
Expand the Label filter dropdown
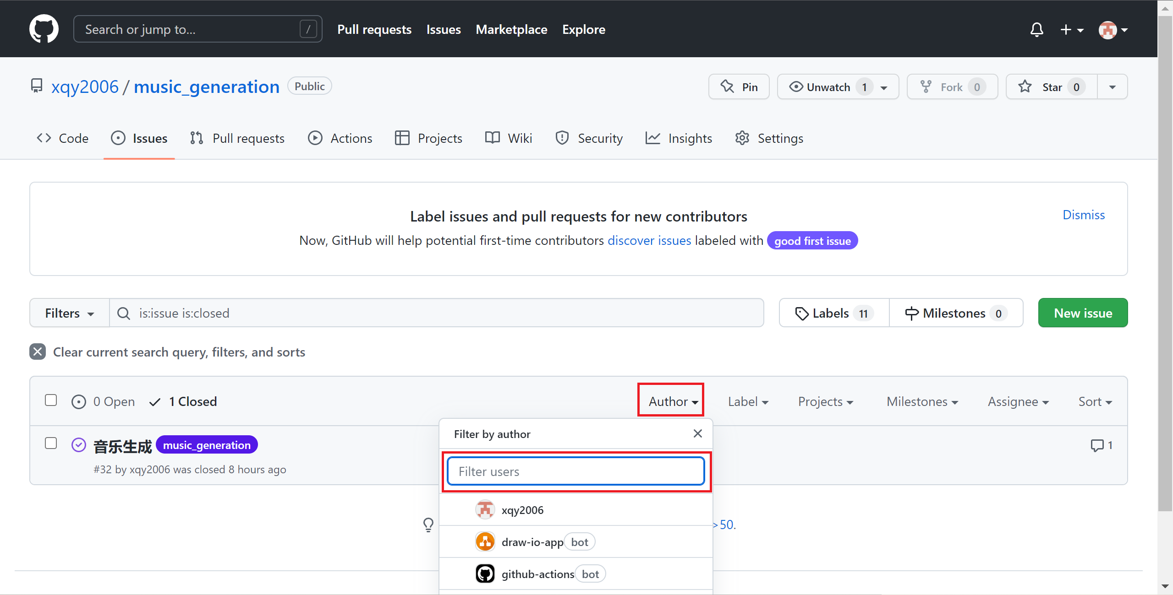tap(748, 401)
